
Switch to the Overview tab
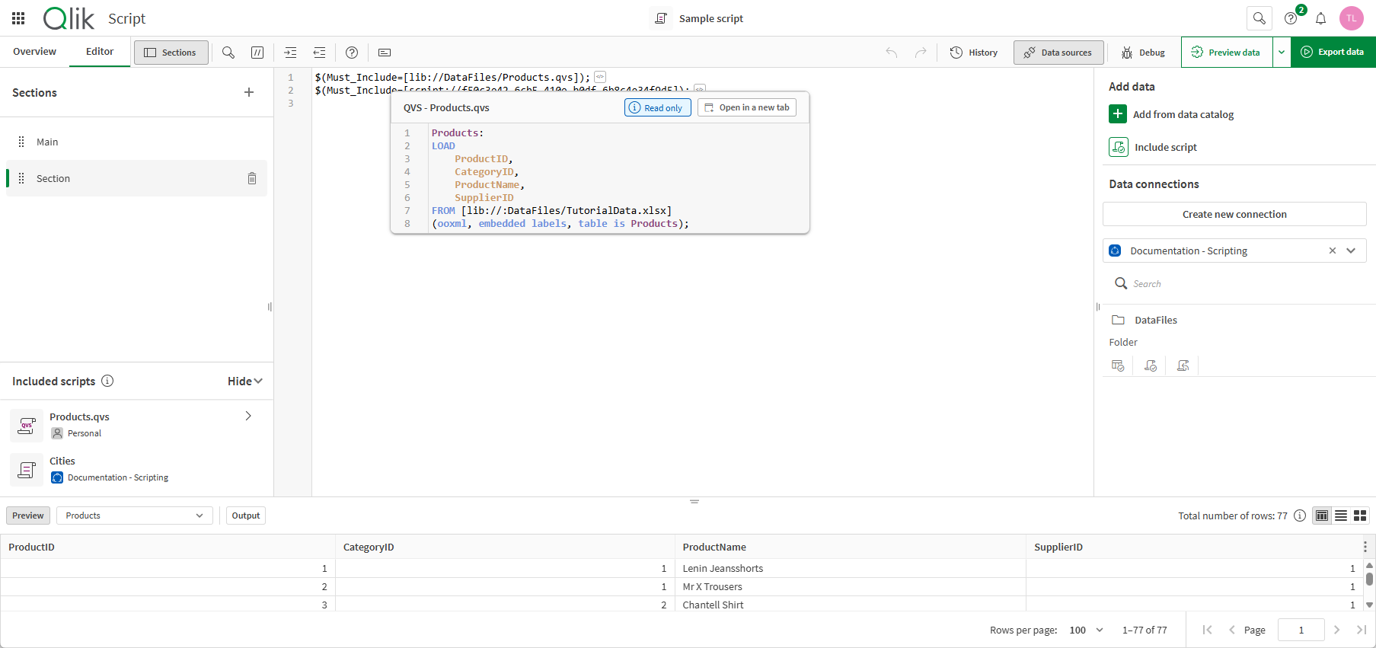point(34,52)
